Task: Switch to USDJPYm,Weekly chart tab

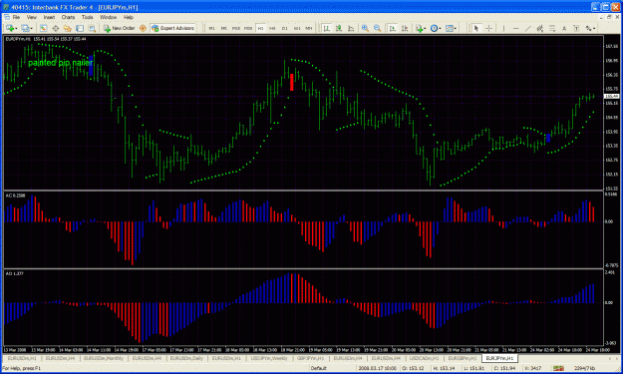Action: pos(268,358)
